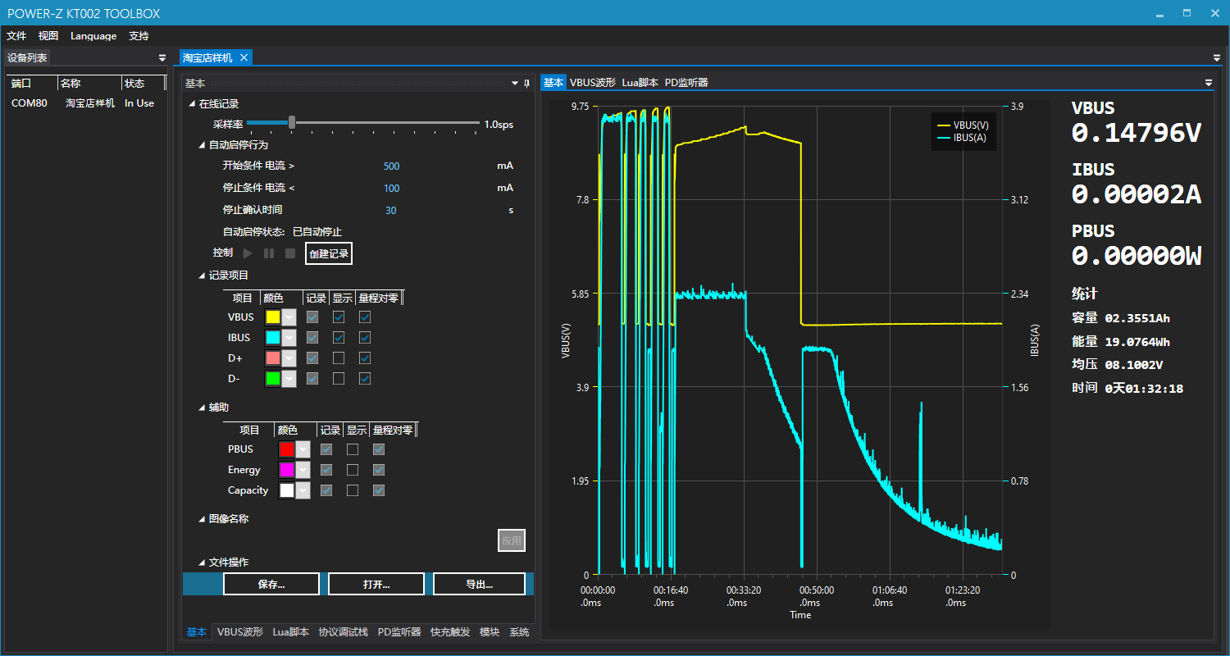Image resolution: width=1230 pixels, height=656 pixels.
Task: Open the VBUS color dropdown
Action: [x=289, y=317]
